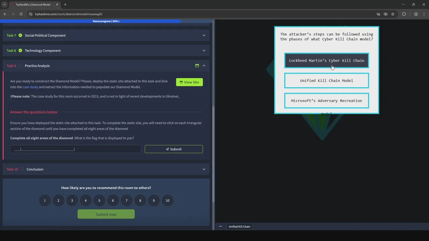Select rating 4 for recommending the room
This screenshot has width=429, height=241.
point(85,200)
